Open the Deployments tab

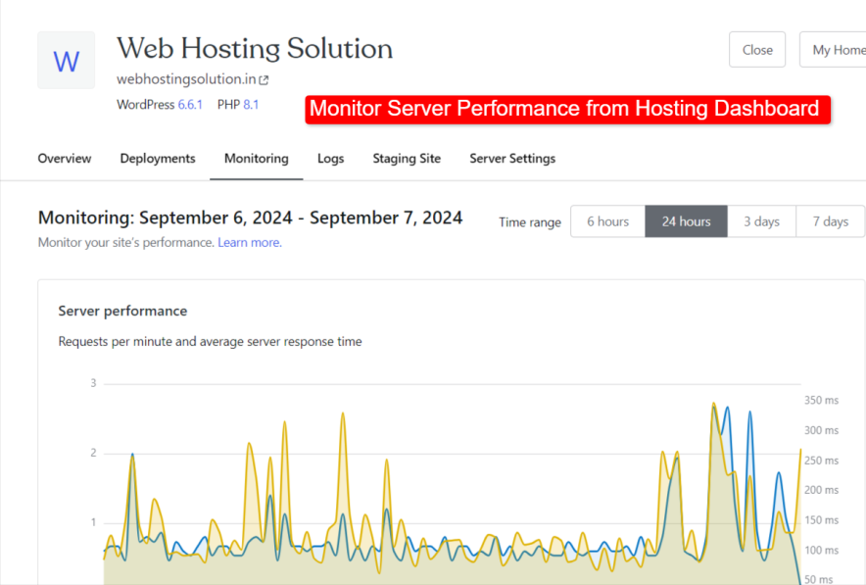coord(157,158)
